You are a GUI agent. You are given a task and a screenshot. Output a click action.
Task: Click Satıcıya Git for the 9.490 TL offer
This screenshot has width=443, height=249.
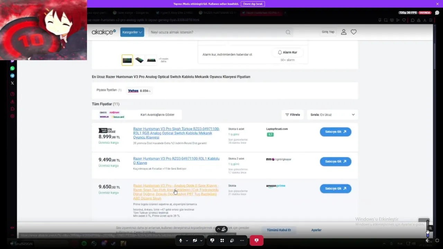tap(335, 162)
